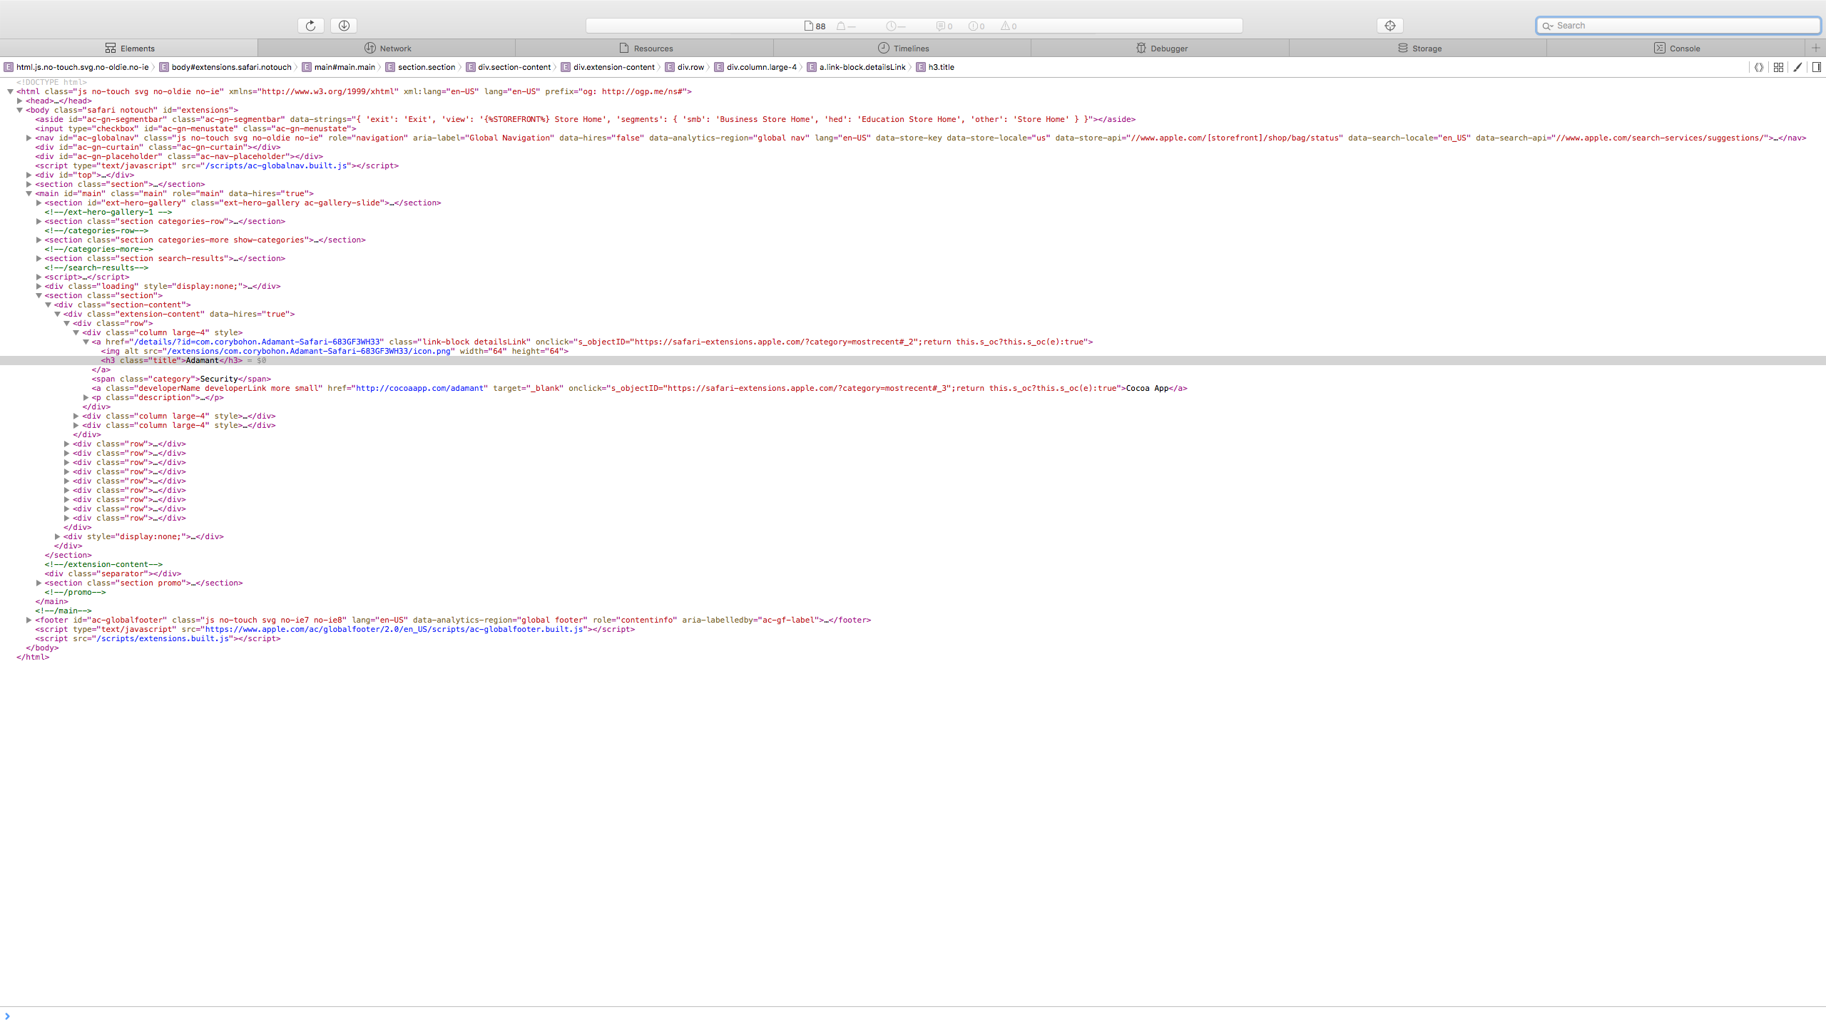Collapse the main id main node

coord(29,193)
